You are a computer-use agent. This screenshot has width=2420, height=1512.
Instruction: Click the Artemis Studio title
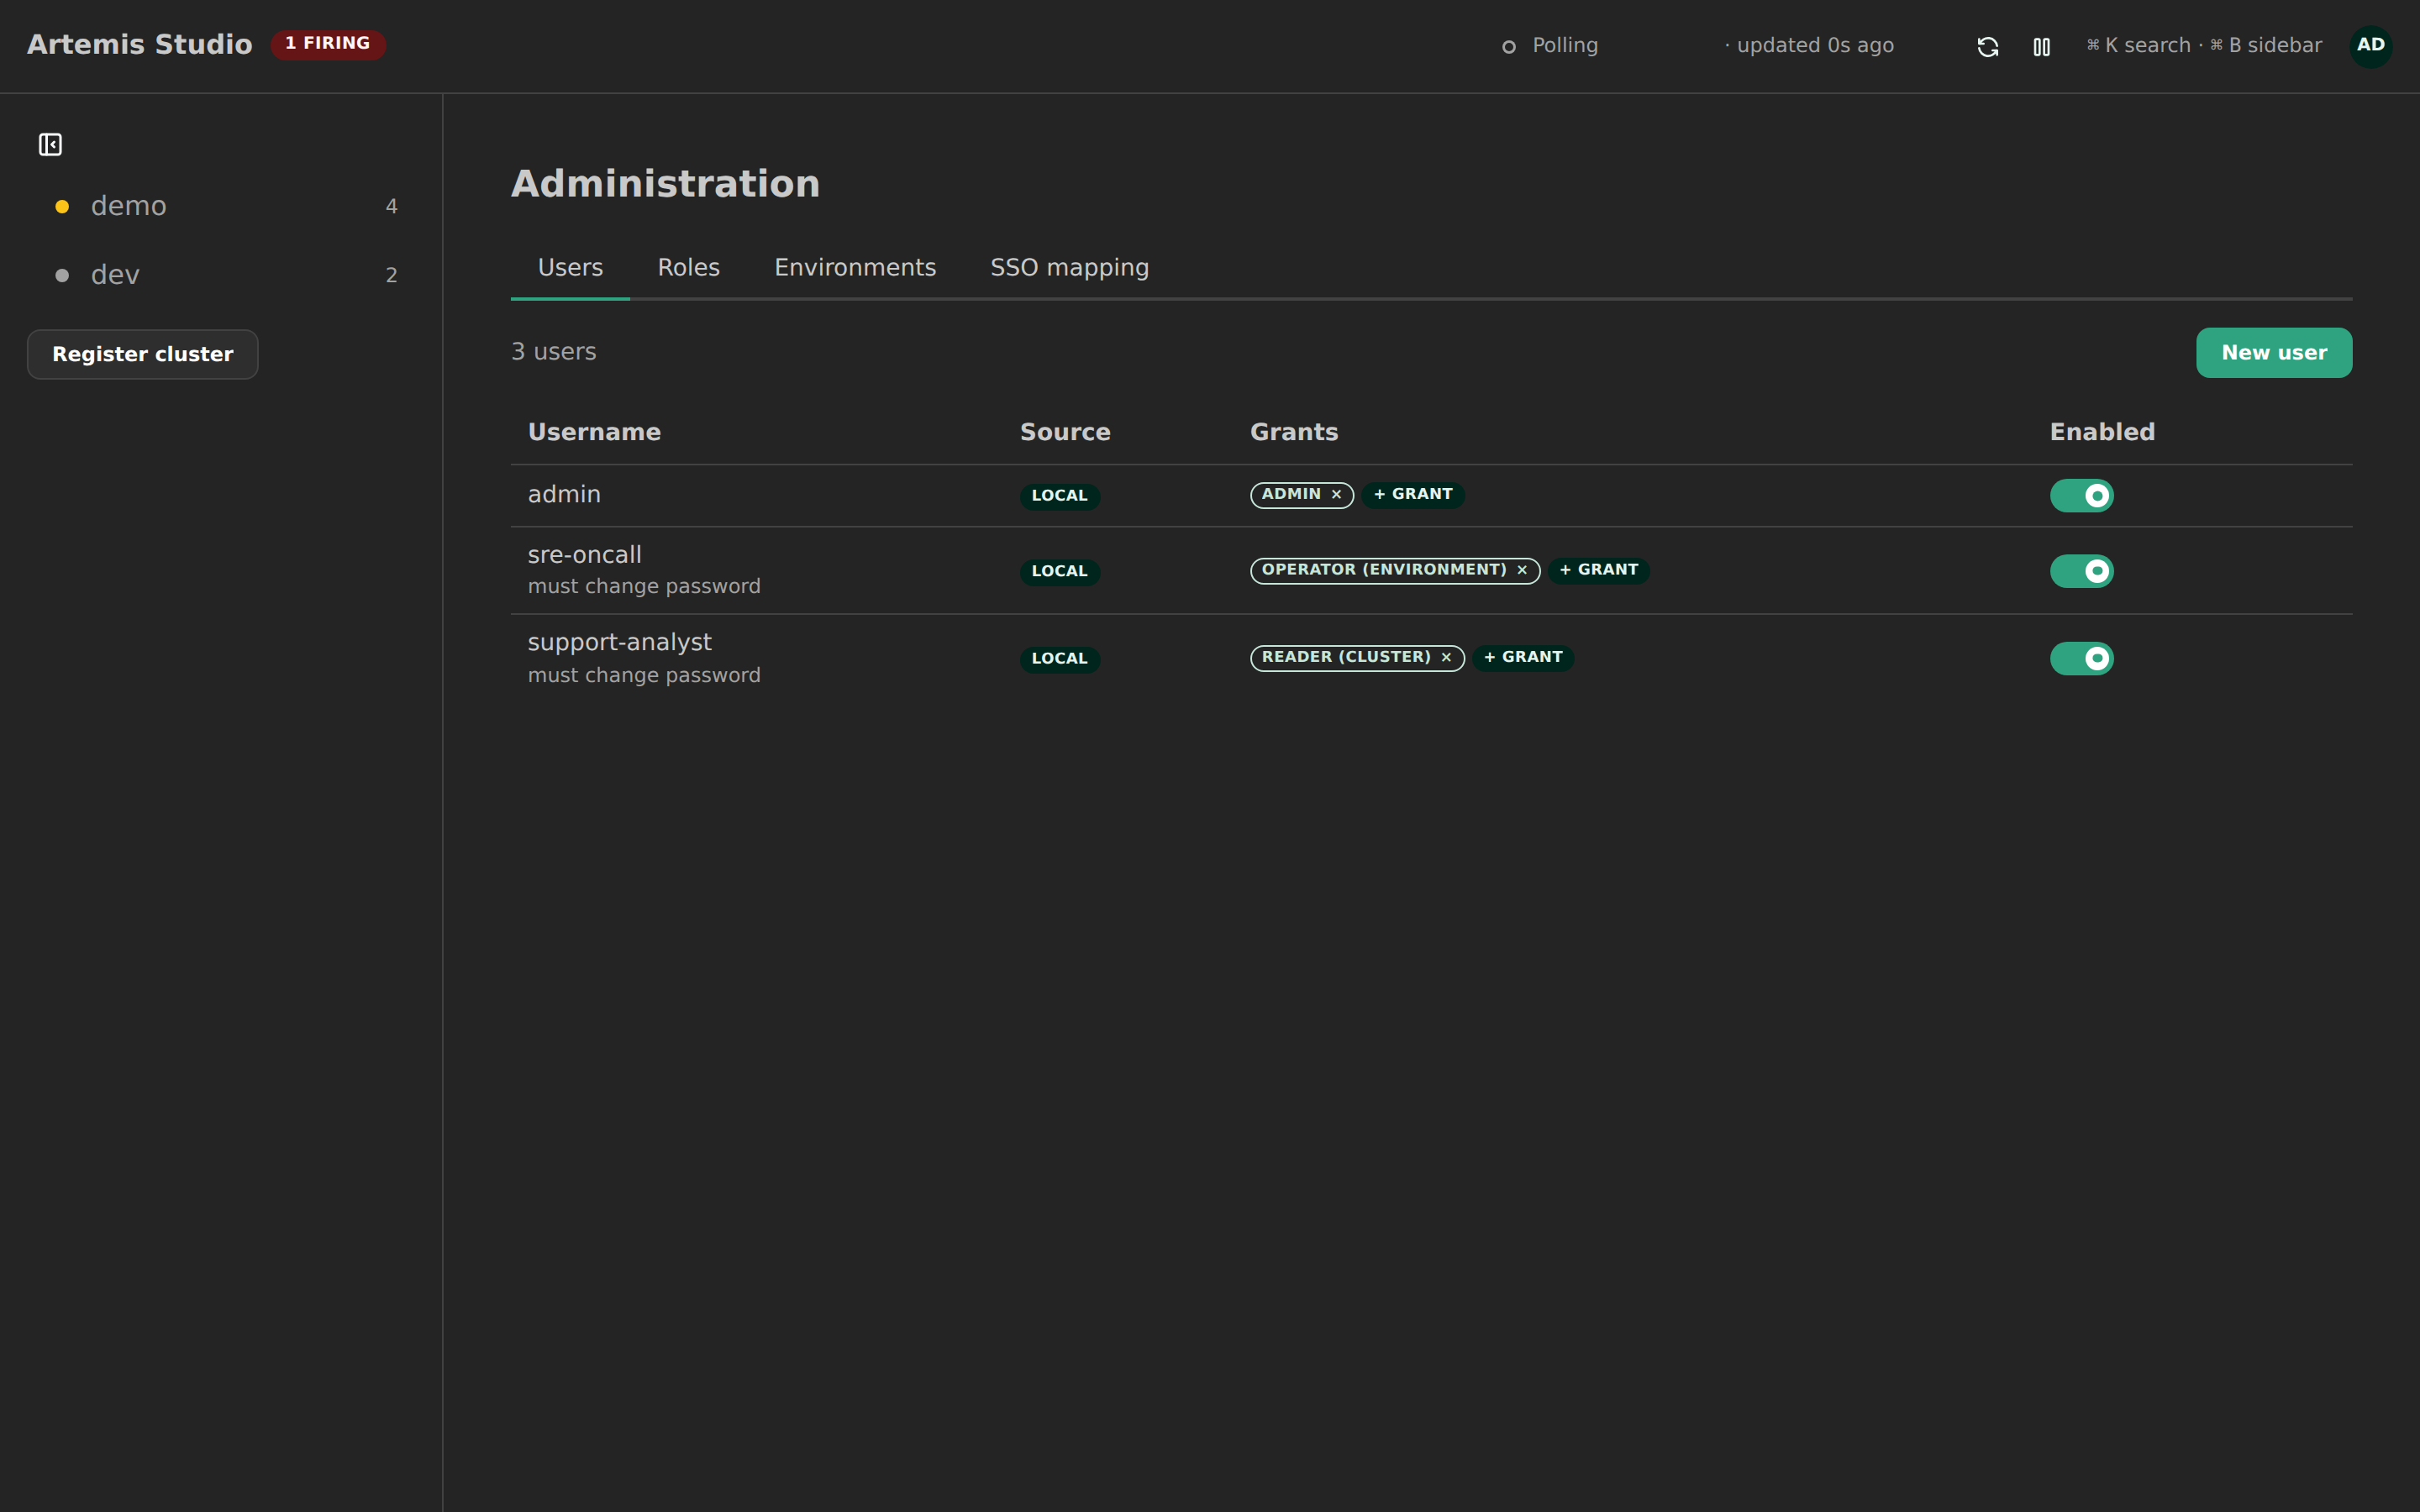coord(139,45)
